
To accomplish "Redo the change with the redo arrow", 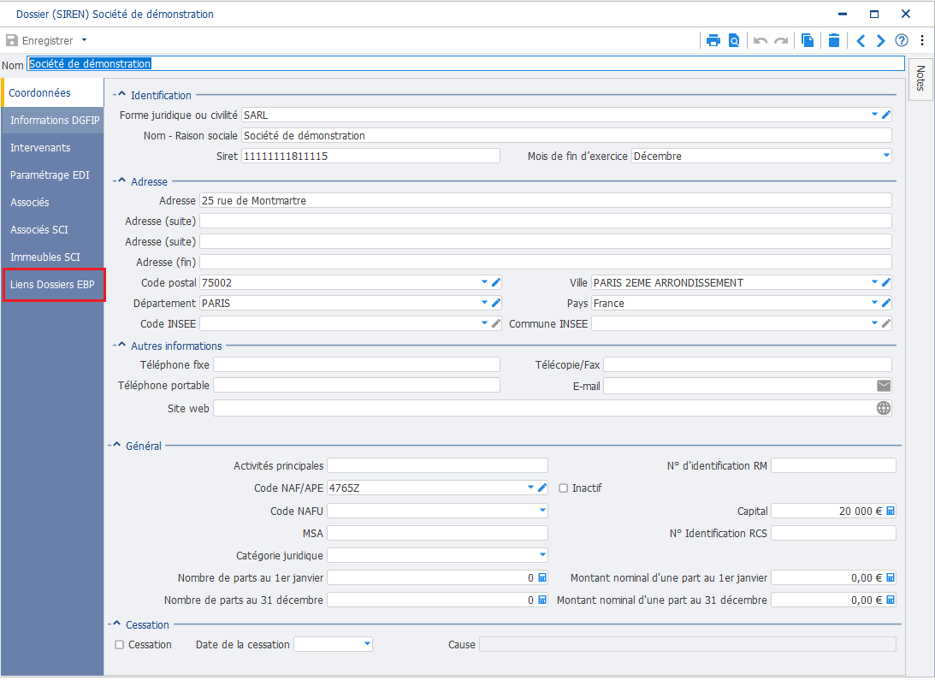I will pos(781,40).
